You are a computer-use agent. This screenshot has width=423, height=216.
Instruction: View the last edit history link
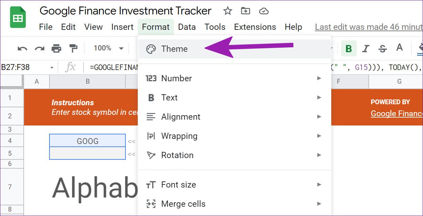click(368, 27)
